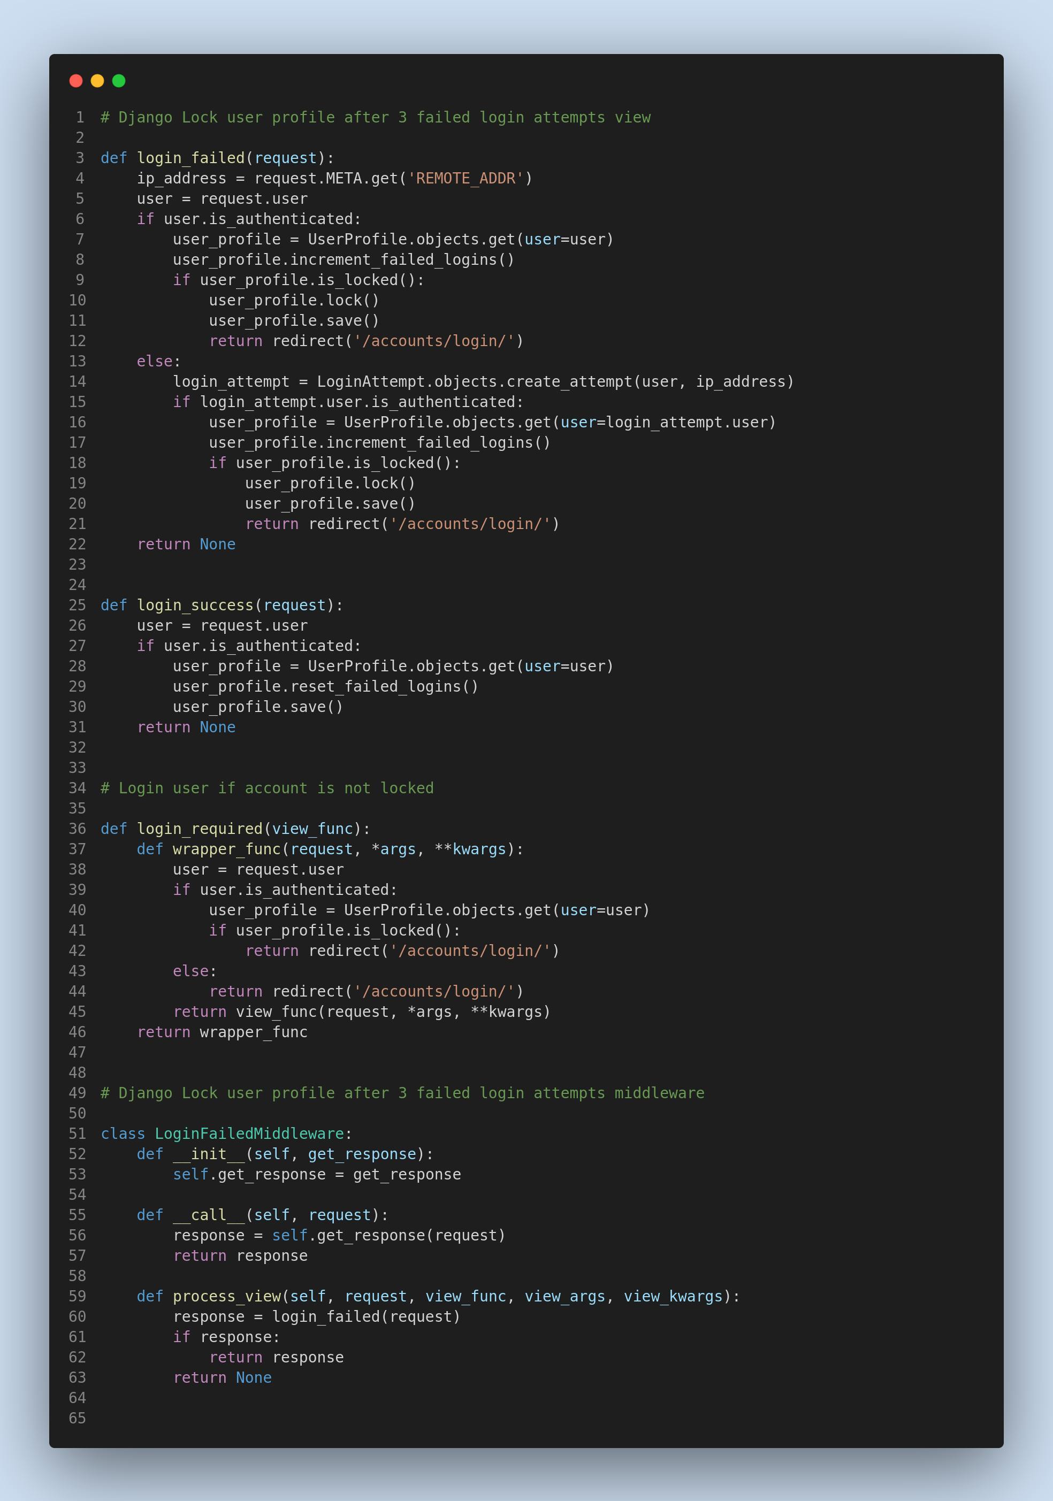The width and height of the screenshot is (1053, 1501).
Task: Click 'view_kwargs' parameter on line 59
Action: [x=673, y=1296]
